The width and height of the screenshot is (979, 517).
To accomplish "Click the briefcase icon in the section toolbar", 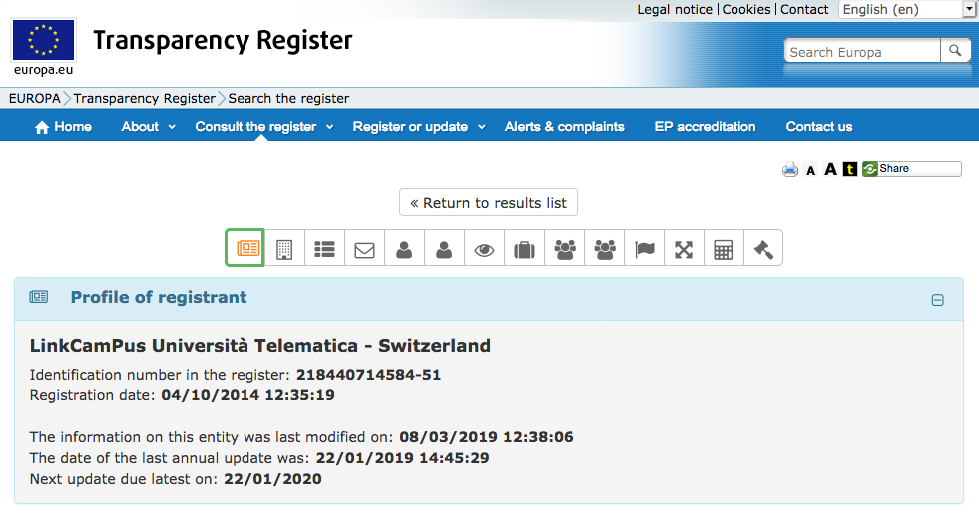I will pos(524,249).
